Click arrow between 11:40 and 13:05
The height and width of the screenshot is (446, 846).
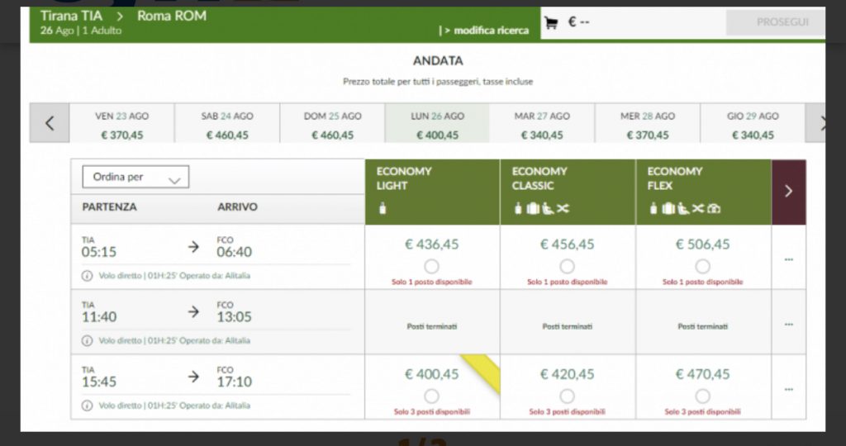click(x=193, y=311)
